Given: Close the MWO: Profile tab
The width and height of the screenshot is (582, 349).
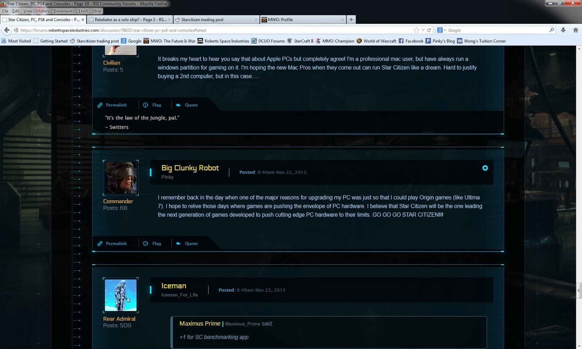Looking at the screenshot, I should point(343,20).
